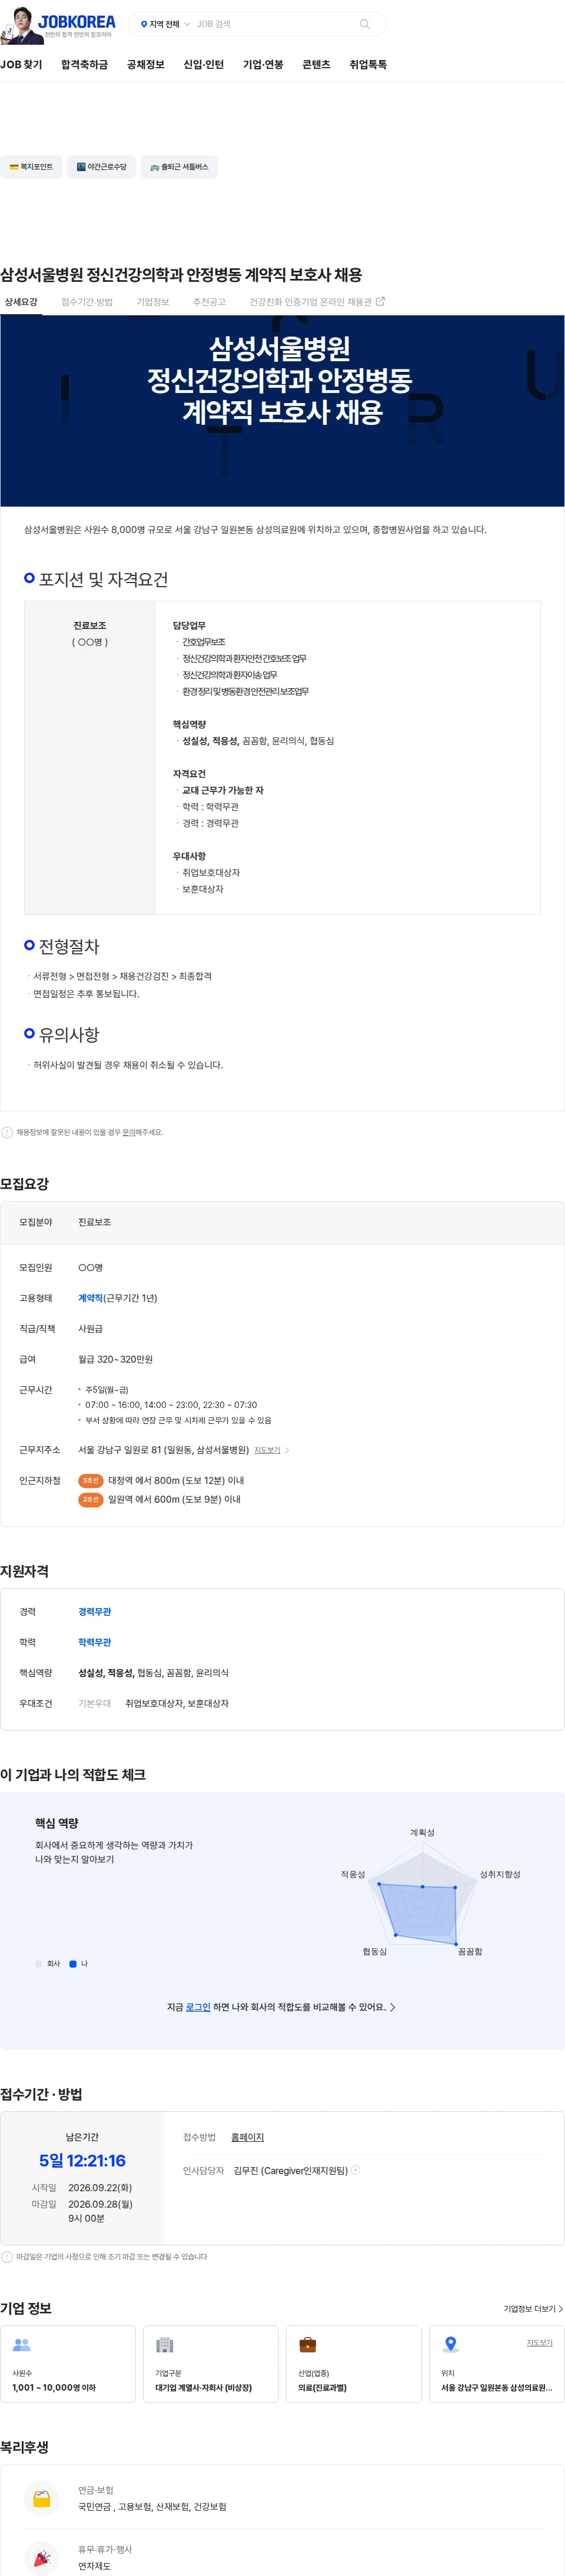Switch to the 추천공고 tab
Image resolution: width=565 pixels, height=2576 pixels.
(x=209, y=301)
